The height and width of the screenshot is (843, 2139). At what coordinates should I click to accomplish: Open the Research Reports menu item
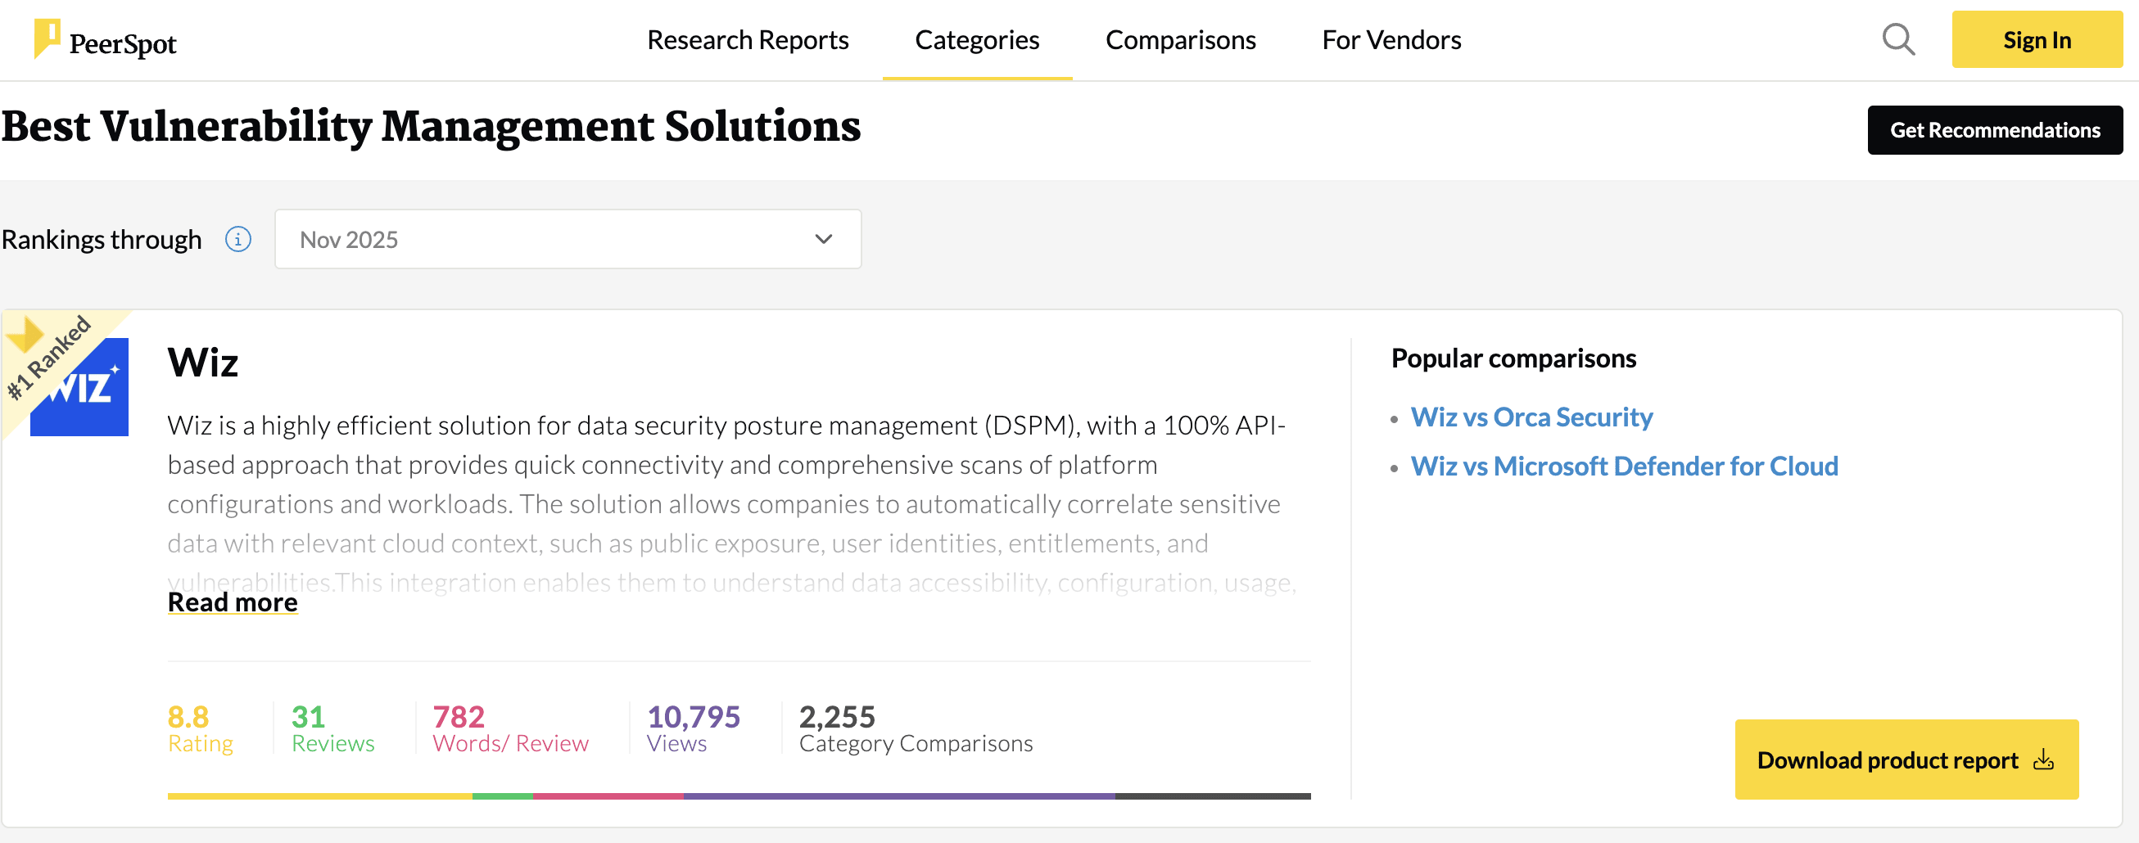click(748, 39)
